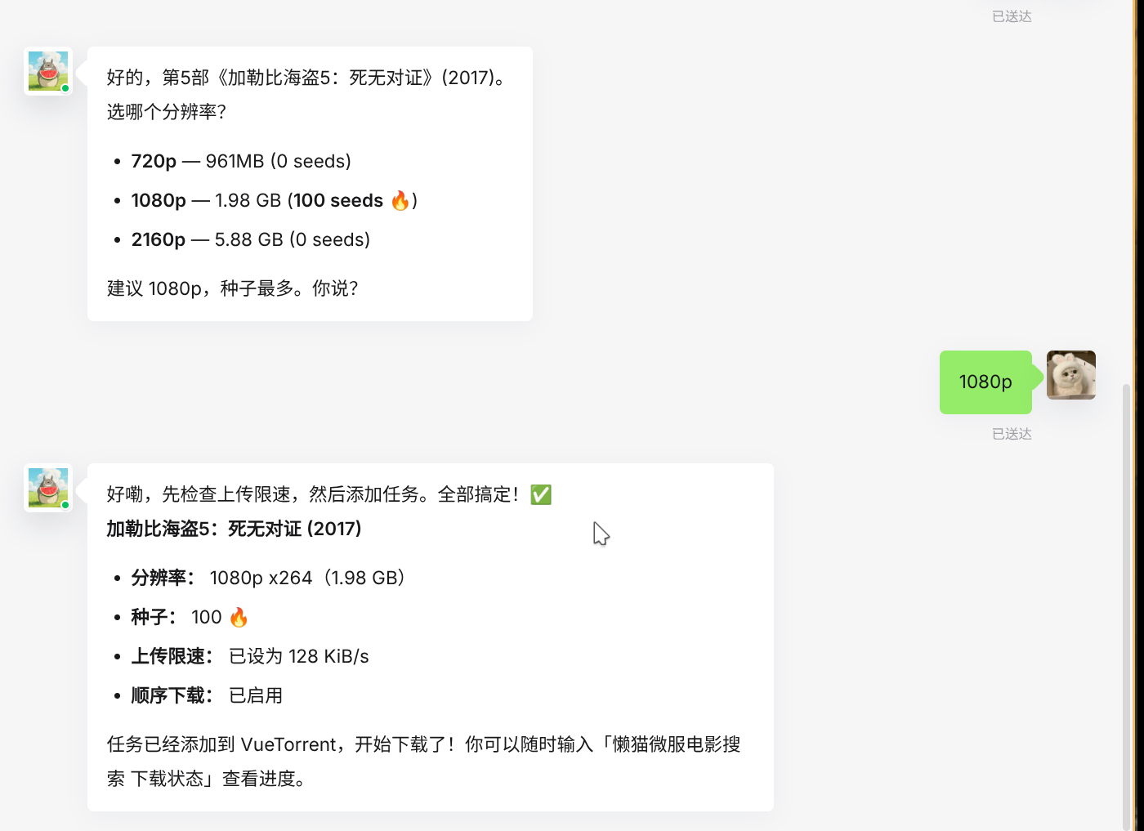Click the green online dot on the lower bot avatar
Screen dimensions: 1144x831
click(x=65, y=505)
